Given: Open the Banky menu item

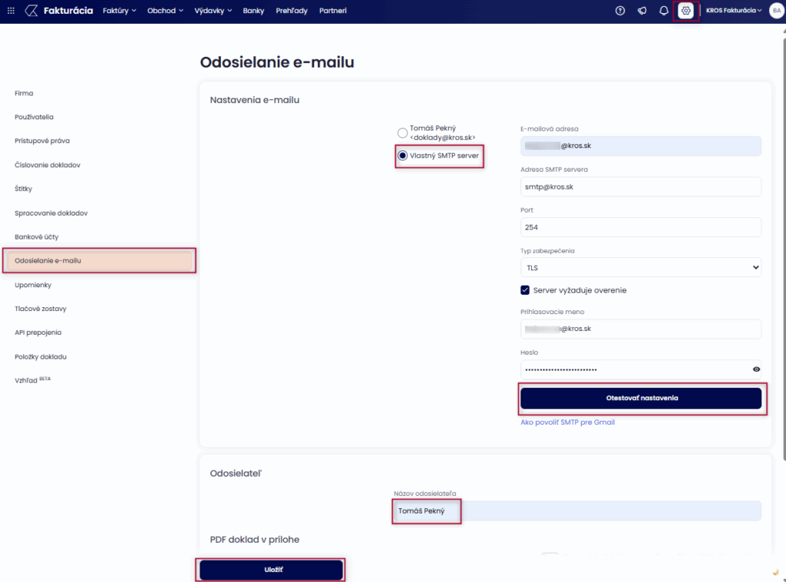Looking at the screenshot, I should coord(253,11).
